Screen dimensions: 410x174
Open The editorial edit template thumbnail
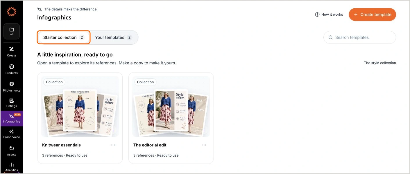click(x=171, y=106)
